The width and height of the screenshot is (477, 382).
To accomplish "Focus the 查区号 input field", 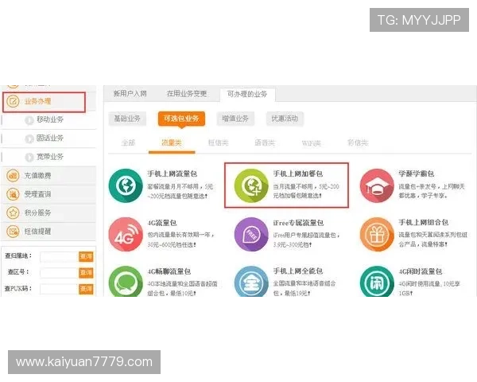I will [60, 273].
